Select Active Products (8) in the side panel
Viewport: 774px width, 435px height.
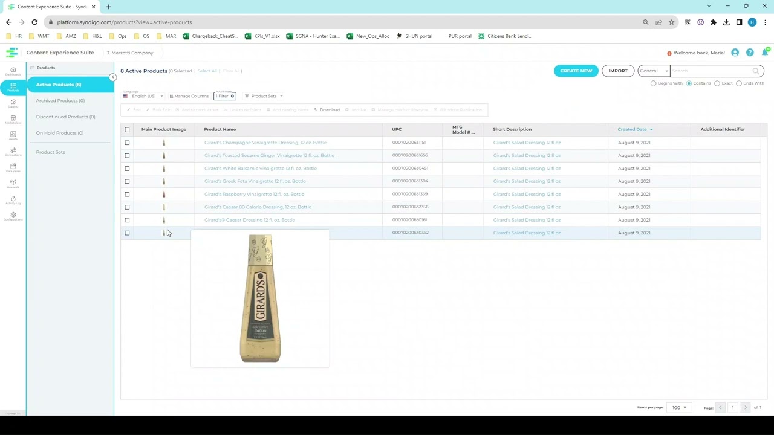pos(70,85)
